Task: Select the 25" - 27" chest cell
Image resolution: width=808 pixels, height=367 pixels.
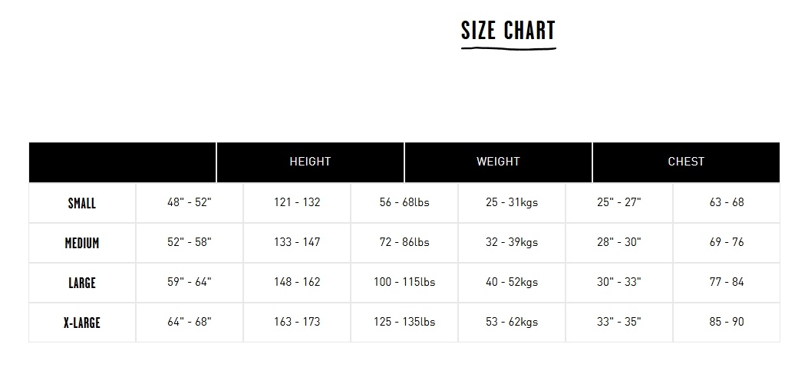Action: pyautogui.click(x=619, y=202)
